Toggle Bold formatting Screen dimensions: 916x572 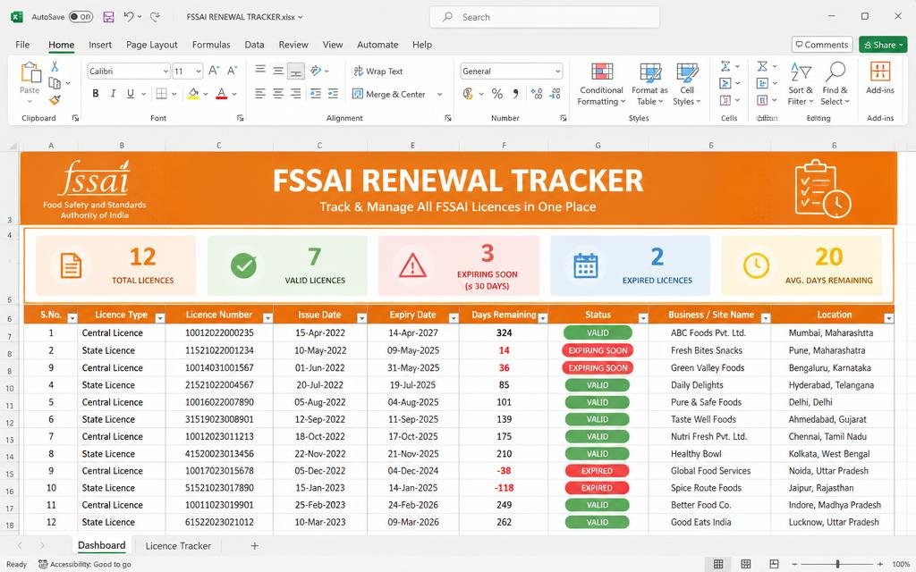(95, 93)
